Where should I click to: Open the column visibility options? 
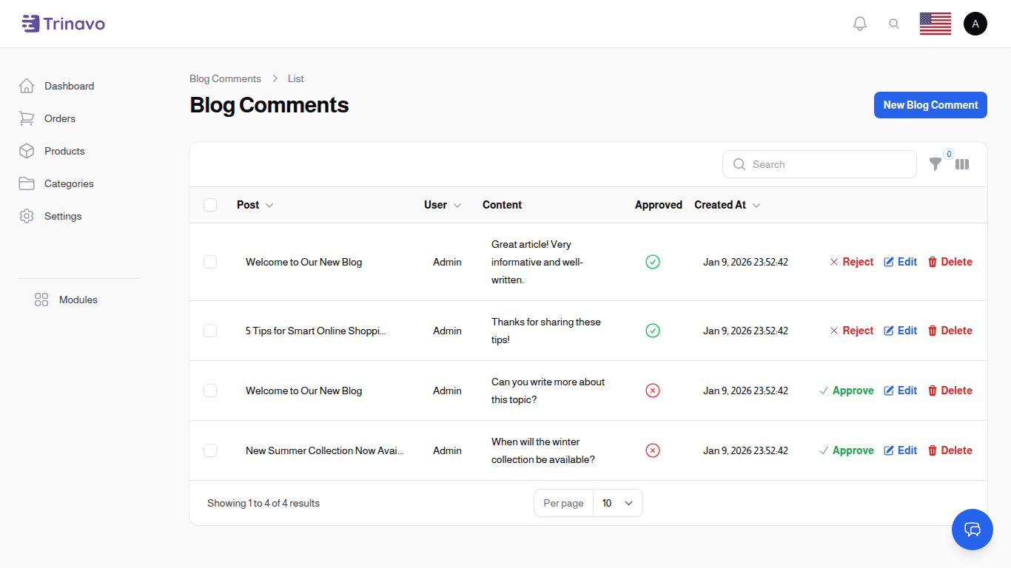coord(961,164)
